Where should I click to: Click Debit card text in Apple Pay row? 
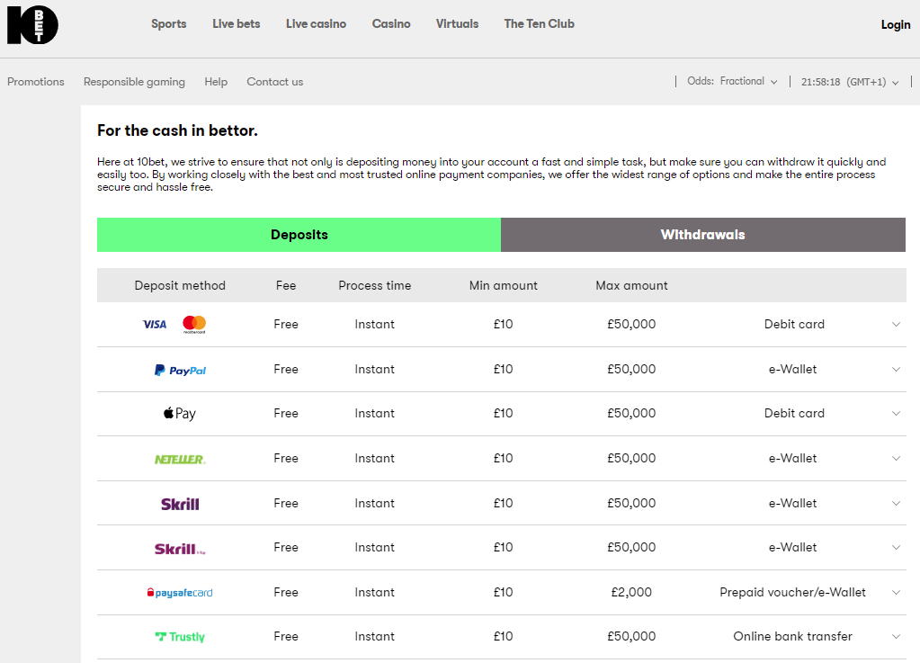(794, 414)
